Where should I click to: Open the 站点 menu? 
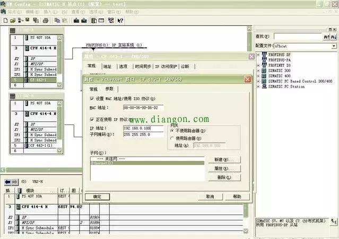pos(14,12)
